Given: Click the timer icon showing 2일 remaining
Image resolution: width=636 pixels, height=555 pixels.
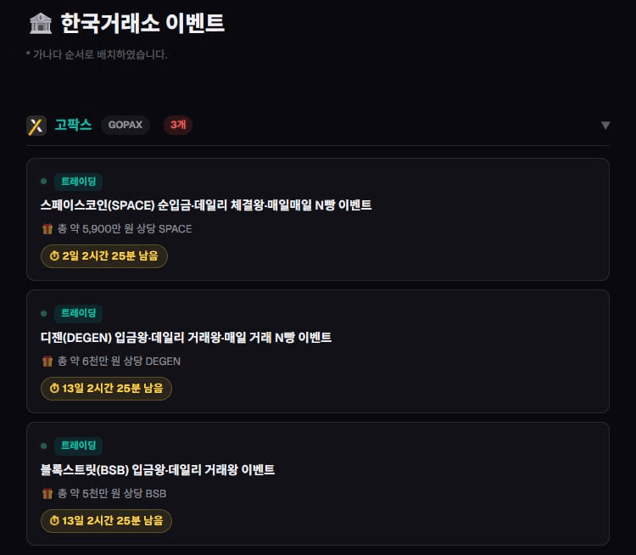Looking at the screenshot, I should [54, 256].
